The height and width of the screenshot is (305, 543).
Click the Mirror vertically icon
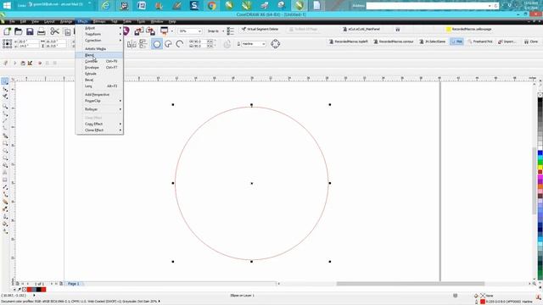[x=143, y=44]
